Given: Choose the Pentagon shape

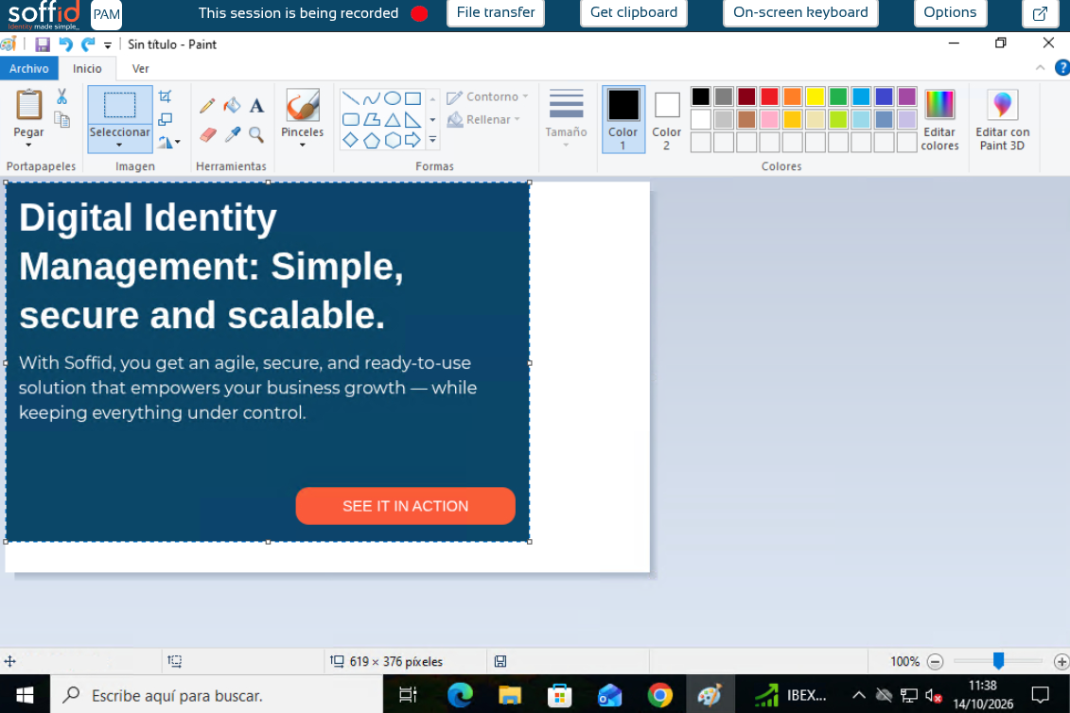Looking at the screenshot, I should point(371,141).
